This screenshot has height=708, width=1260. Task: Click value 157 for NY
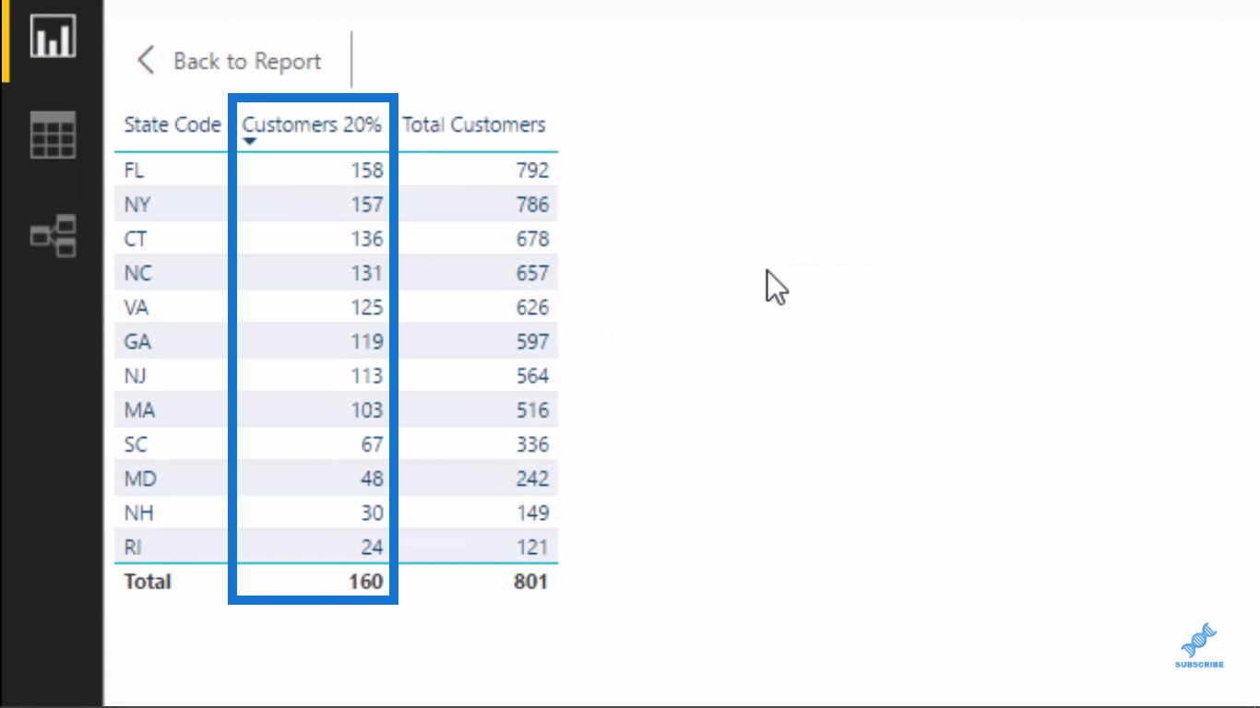point(366,204)
